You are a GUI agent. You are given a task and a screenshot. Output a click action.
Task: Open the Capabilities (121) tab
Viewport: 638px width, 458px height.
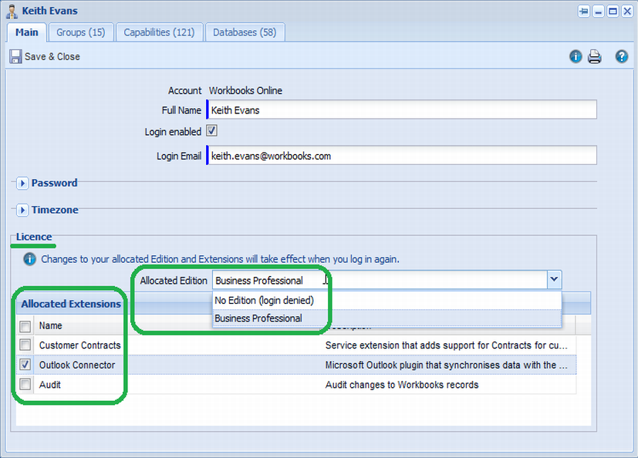coord(159,32)
